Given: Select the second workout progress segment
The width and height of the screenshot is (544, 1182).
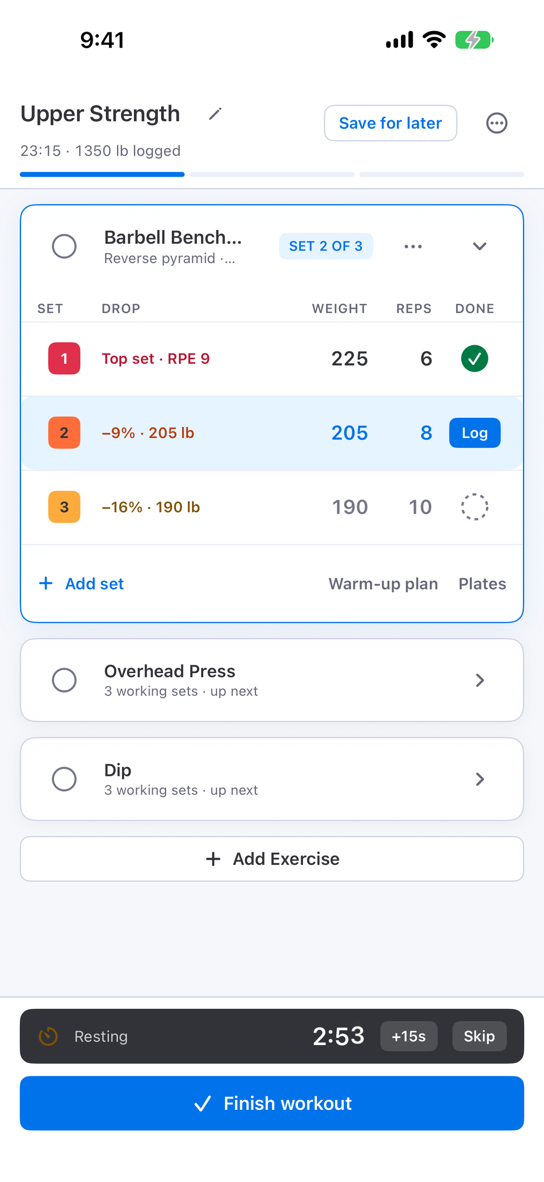Looking at the screenshot, I should pos(272,175).
